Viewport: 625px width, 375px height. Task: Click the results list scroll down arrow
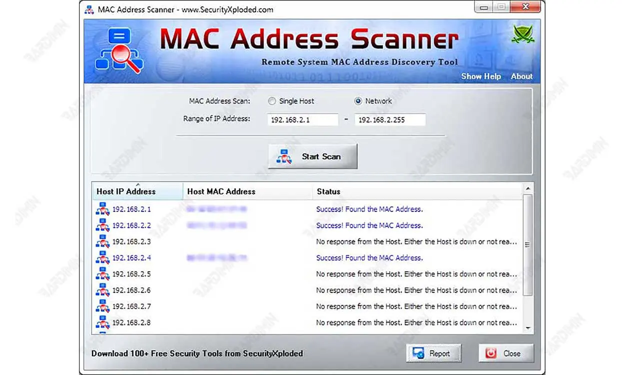point(527,328)
